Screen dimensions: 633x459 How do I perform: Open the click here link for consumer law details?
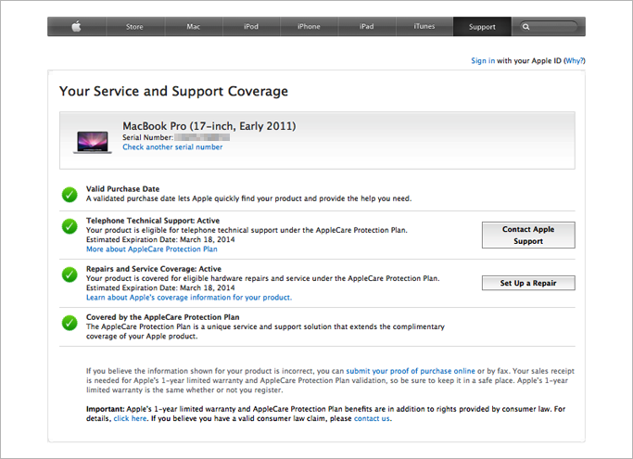point(130,418)
